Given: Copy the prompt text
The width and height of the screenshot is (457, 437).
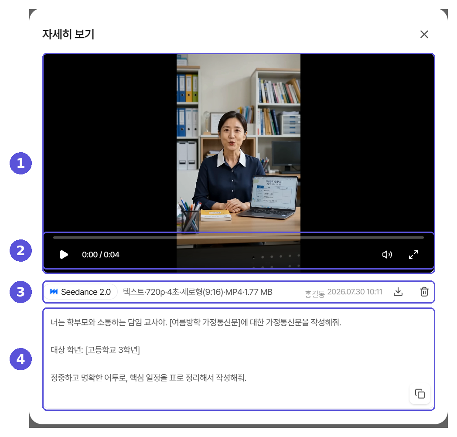Looking at the screenshot, I should click(419, 394).
